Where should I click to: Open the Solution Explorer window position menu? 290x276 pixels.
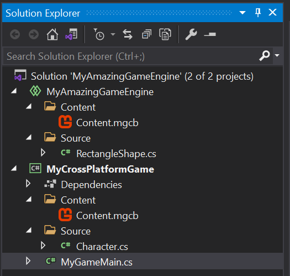coord(242,13)
